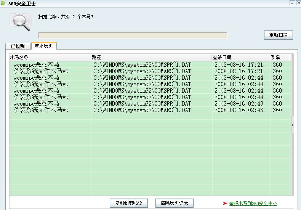Click the red arrow icon beside report link
The height and width of the screenshot is (210, 301).
click(x=225, y=203)
